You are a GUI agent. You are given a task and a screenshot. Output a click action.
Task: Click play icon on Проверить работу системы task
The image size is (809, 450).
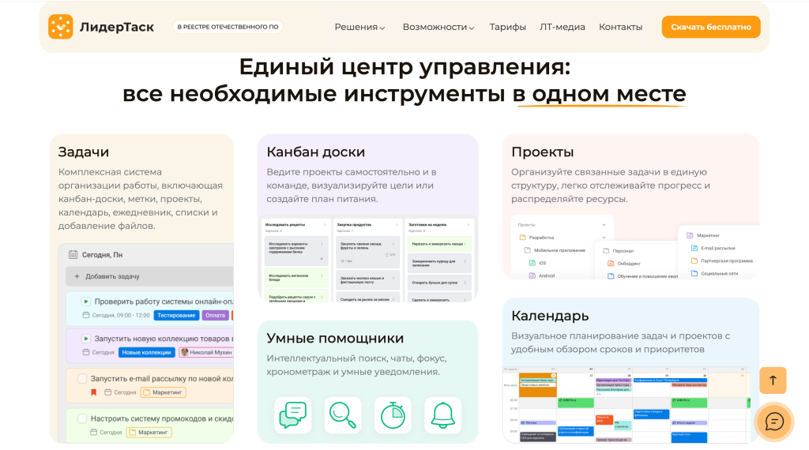point(86,301)
